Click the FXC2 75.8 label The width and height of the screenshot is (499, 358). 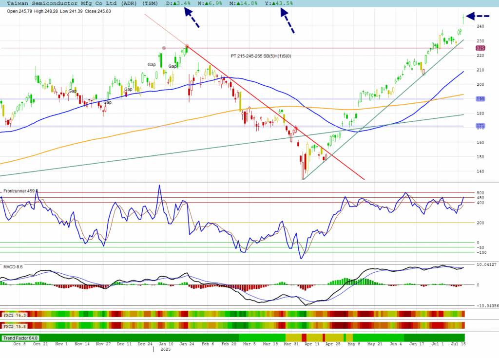pyautogui.click(x=15, y=326)
